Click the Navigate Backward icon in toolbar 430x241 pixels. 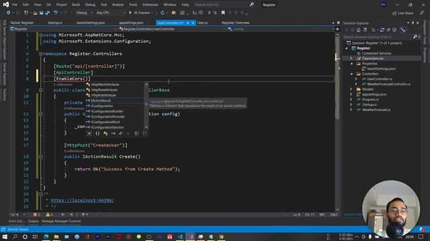pos(9,13)
